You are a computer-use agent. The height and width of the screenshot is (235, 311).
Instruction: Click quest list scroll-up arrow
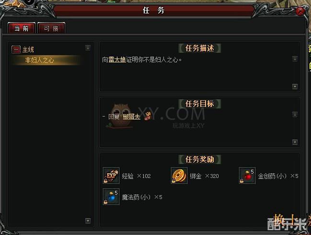[x=88, y=47]
